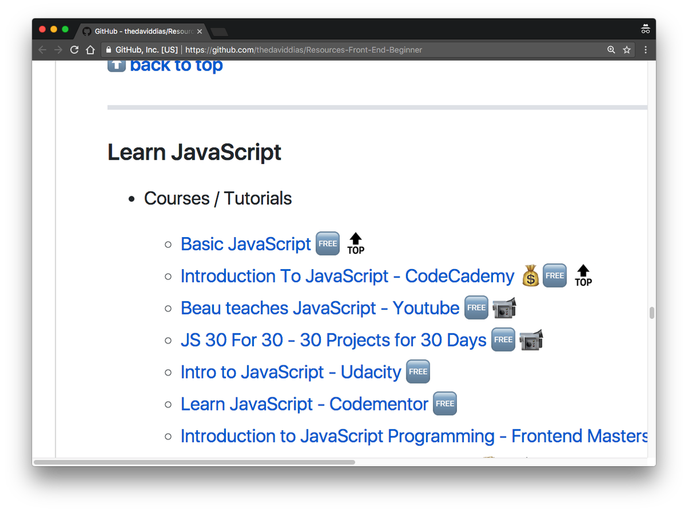
Task: Click FREE badge on JS 30 For 30 row
Action: point(503,340)
